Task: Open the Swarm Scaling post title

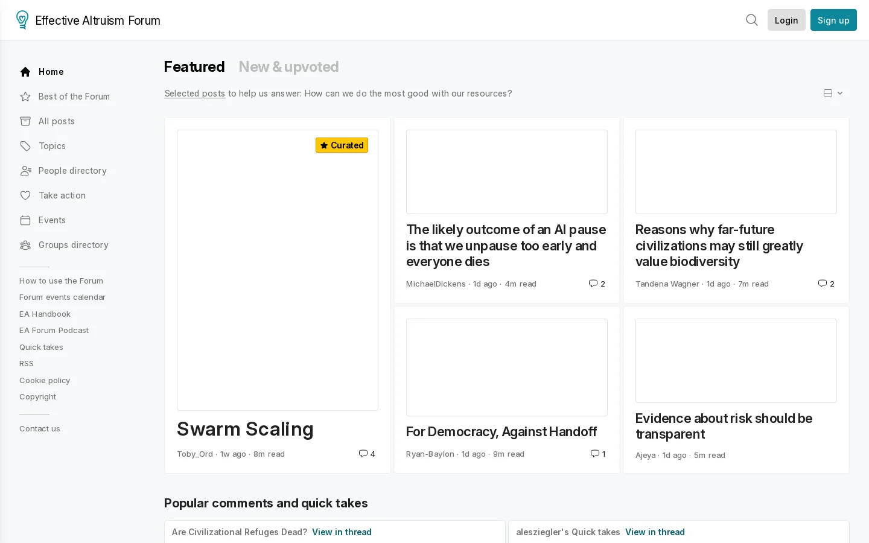Action: coord(245,429)
